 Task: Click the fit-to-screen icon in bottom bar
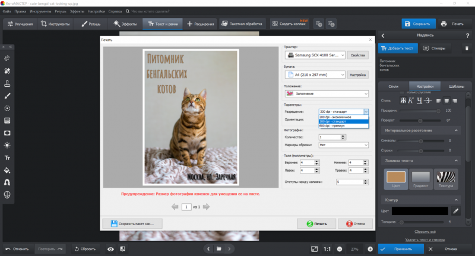(315, 249)
